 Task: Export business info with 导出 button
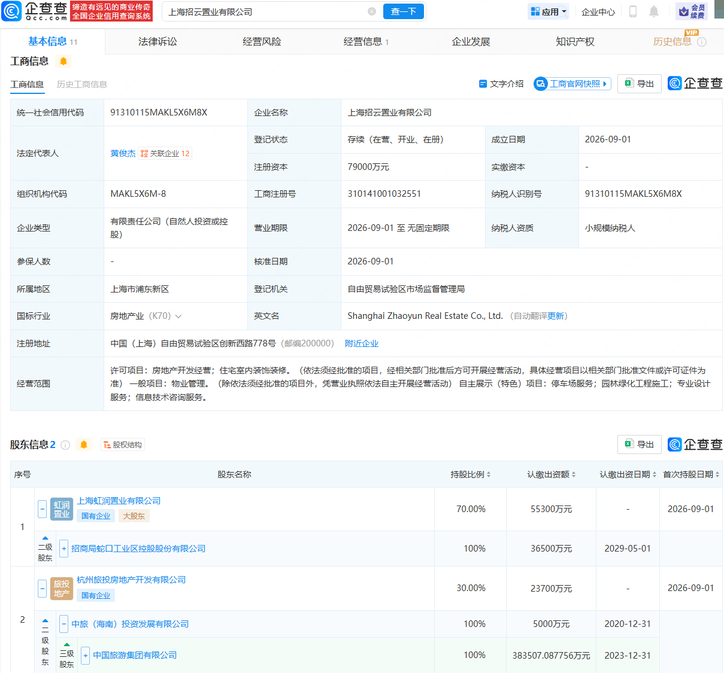(x=639, y=84)
